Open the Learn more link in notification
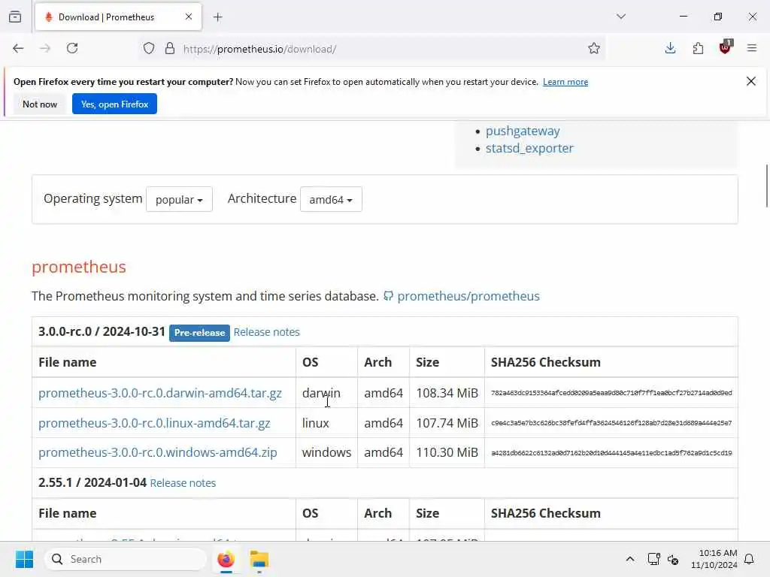This screenshot has width=770, height=577. tap(565, 82)
